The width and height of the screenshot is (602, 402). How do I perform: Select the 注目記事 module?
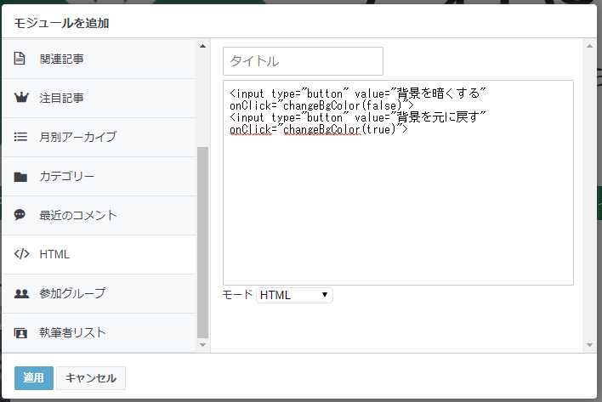pos(99,99)
